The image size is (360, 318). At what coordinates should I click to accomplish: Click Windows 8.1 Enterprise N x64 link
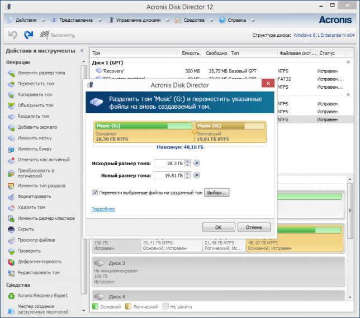[324, 35]
